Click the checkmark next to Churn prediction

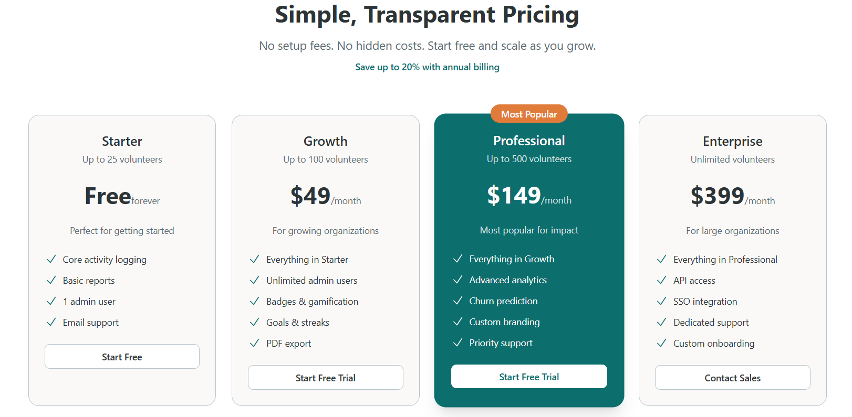[x=458, y=301]
